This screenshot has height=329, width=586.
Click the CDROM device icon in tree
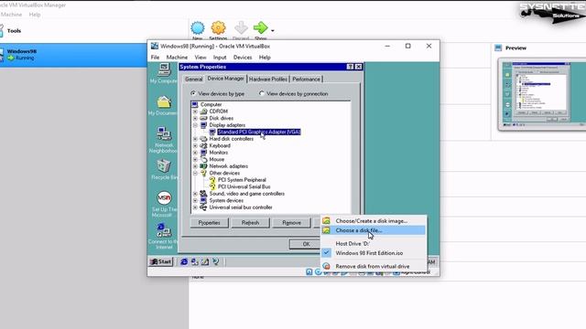tap(203, 111)
